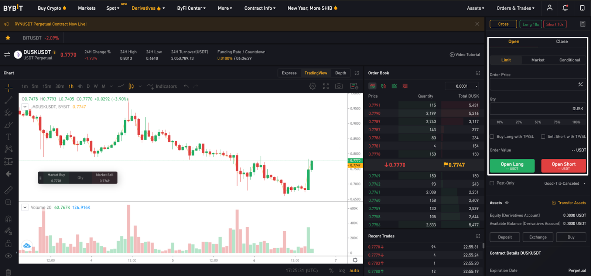The width and height of the screenshot is (591, 276).
Task: Collapse the DUSKUSDT symbol legend
Action: click(25, 107)
